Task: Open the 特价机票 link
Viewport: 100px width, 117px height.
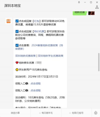Action: click(x=39, y=31)
